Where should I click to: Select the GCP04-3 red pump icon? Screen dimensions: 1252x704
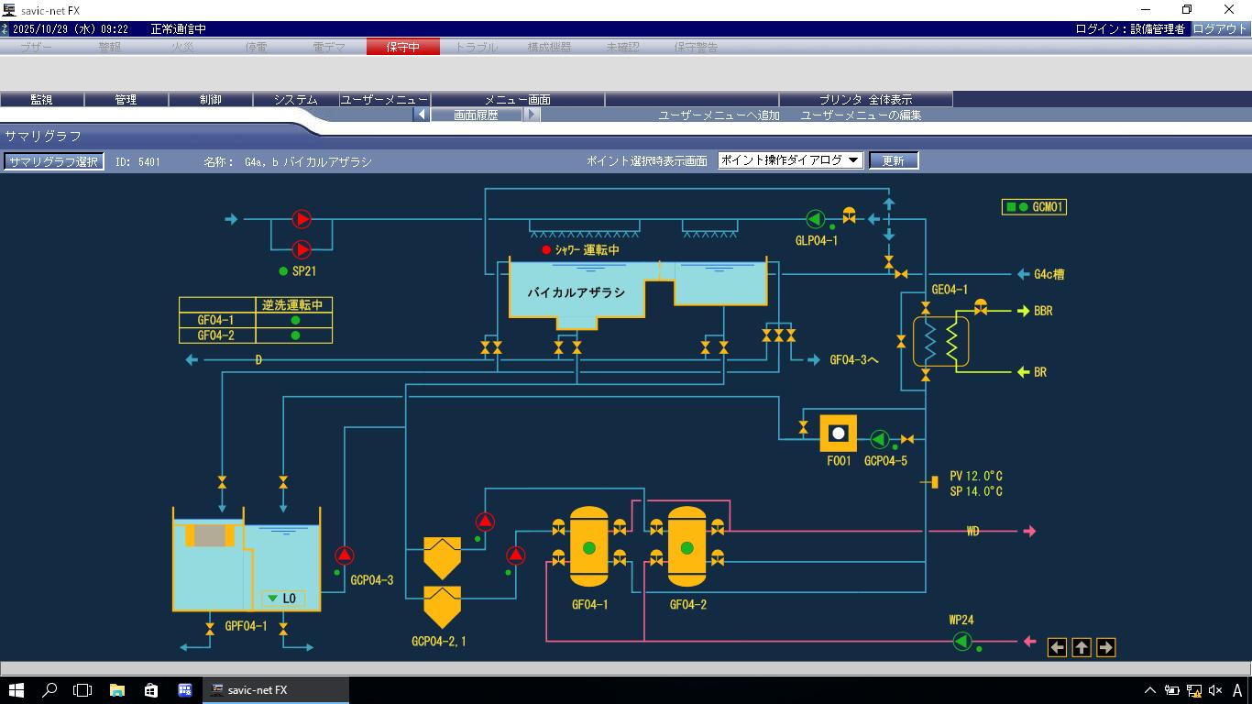tap(345, 555)
